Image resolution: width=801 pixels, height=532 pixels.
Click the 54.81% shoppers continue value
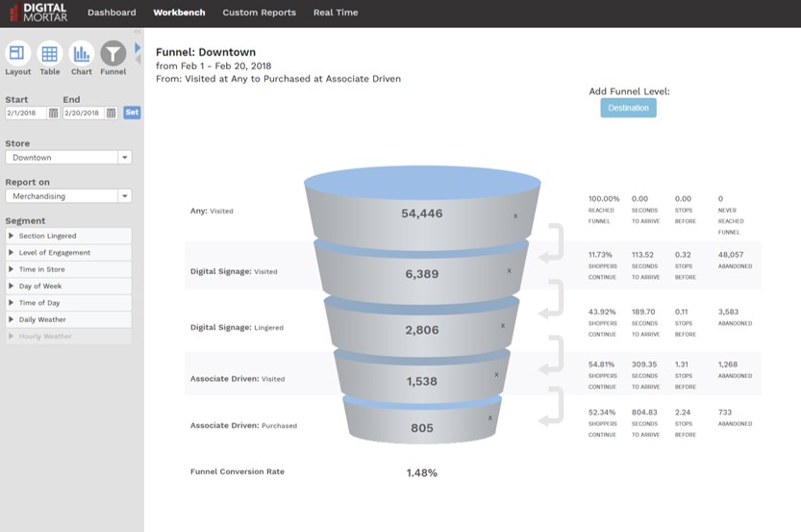[x=601, y=365]
